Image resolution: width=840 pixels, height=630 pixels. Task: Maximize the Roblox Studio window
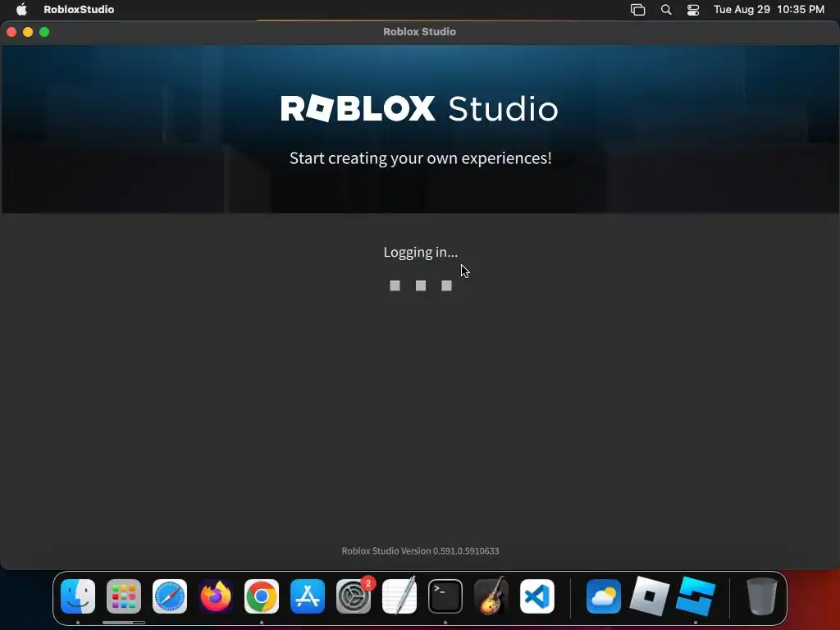(44, 32)
